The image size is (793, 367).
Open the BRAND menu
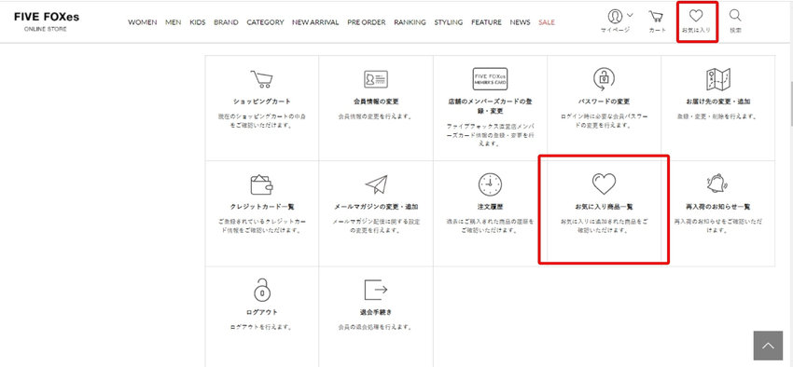226,22
